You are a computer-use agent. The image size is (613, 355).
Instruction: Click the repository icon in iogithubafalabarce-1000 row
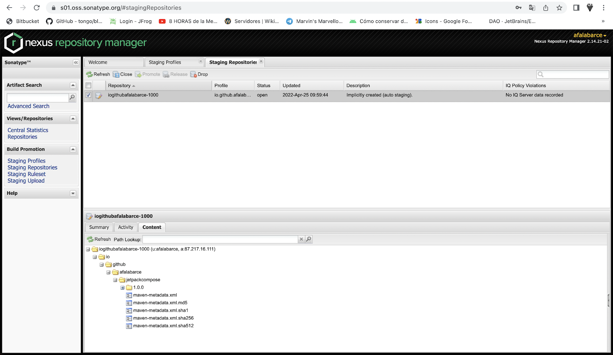[x=99, y=95]
